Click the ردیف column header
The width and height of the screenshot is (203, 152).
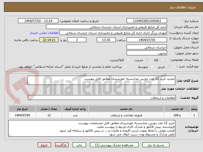point(194,109)
